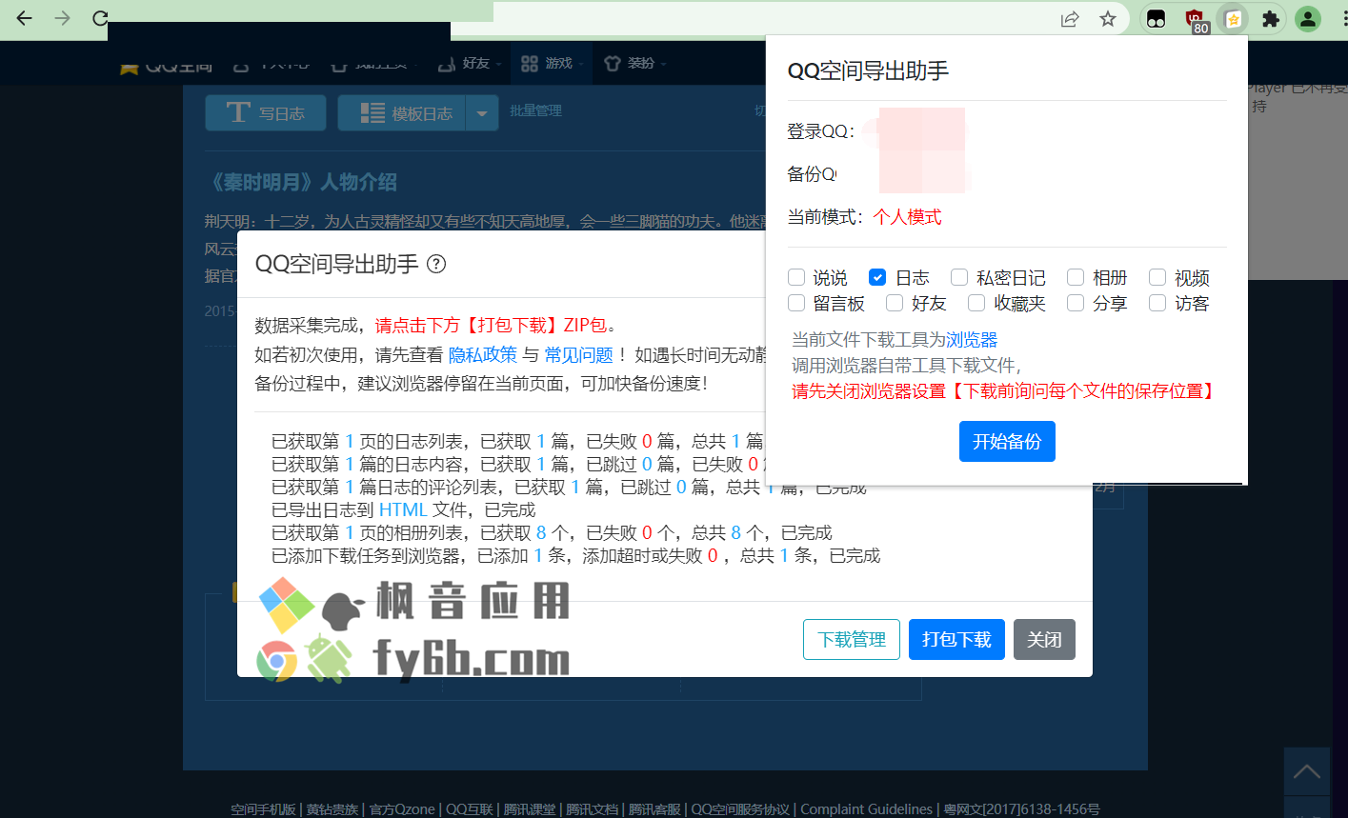Bookmark this page with the star icon
Screen dimensions: 1348x818
point(1108,19)
